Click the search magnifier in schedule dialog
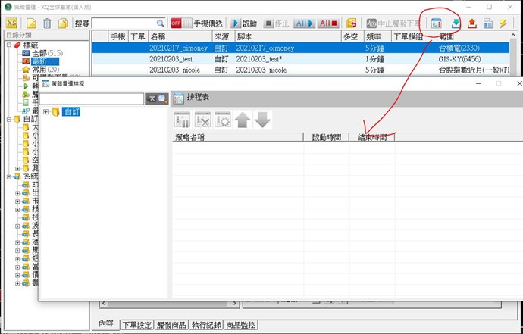Screen dimensions: 523x334 click(162, 98)
